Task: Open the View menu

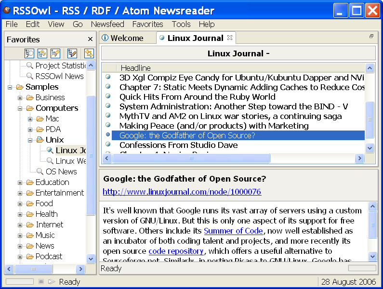Action: point(56,24)
